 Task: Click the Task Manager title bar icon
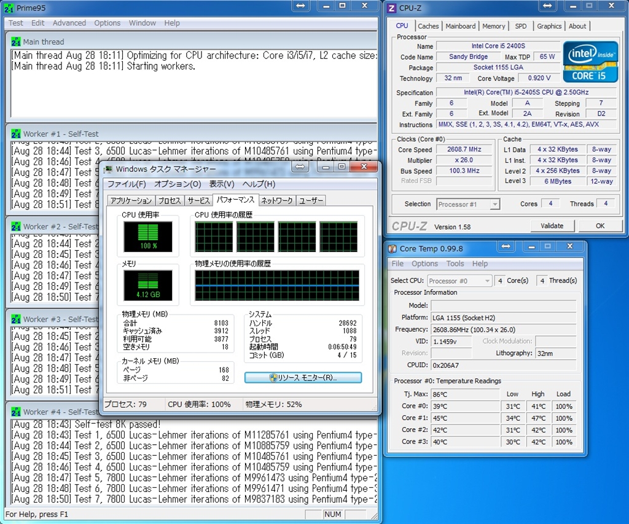pyautogui.click(x=109, y=169)
